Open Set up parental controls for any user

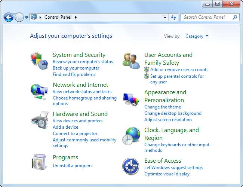pos(177,79)
